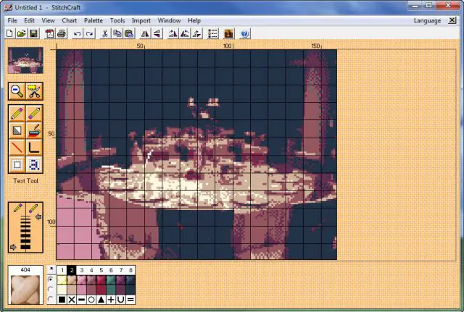Image resolution: width=464 pixels, height=312 pixels.
Task: Select the zoom out magnifier tool
Action: point(17,91)
